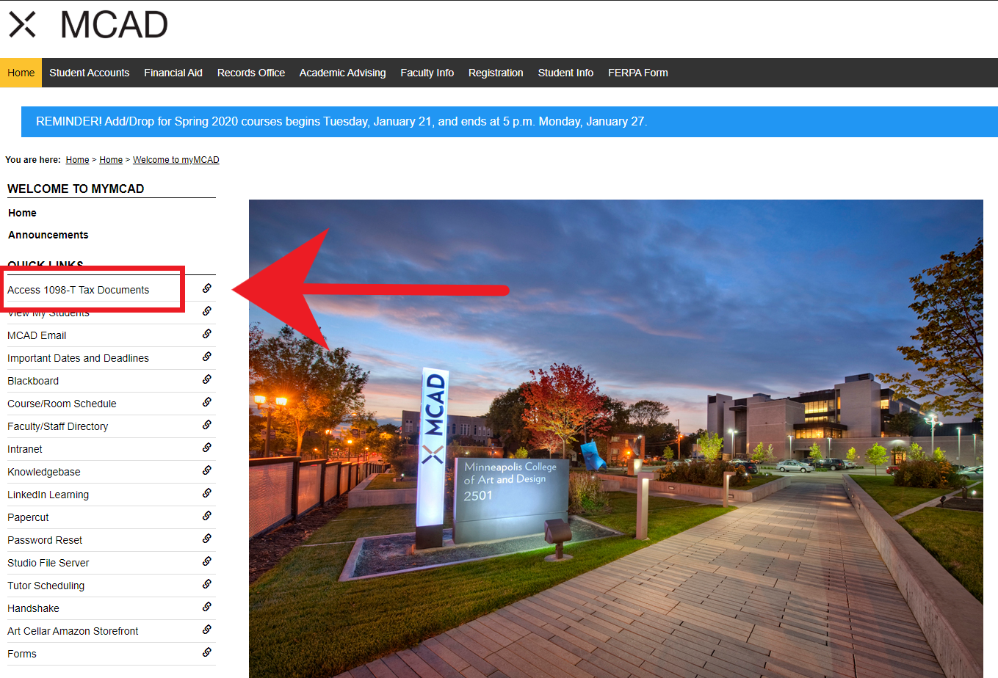998x678 pixels.
Task: Click the campus photo of the MCAD sign
Action: click(616, 439)
